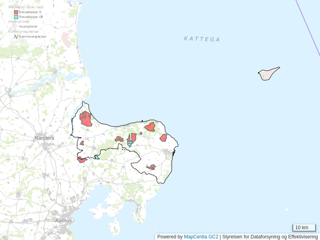Click the purple boundary line at top right

pos(308,28)
